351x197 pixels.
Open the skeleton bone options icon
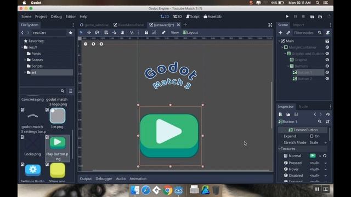pos(163,33)
